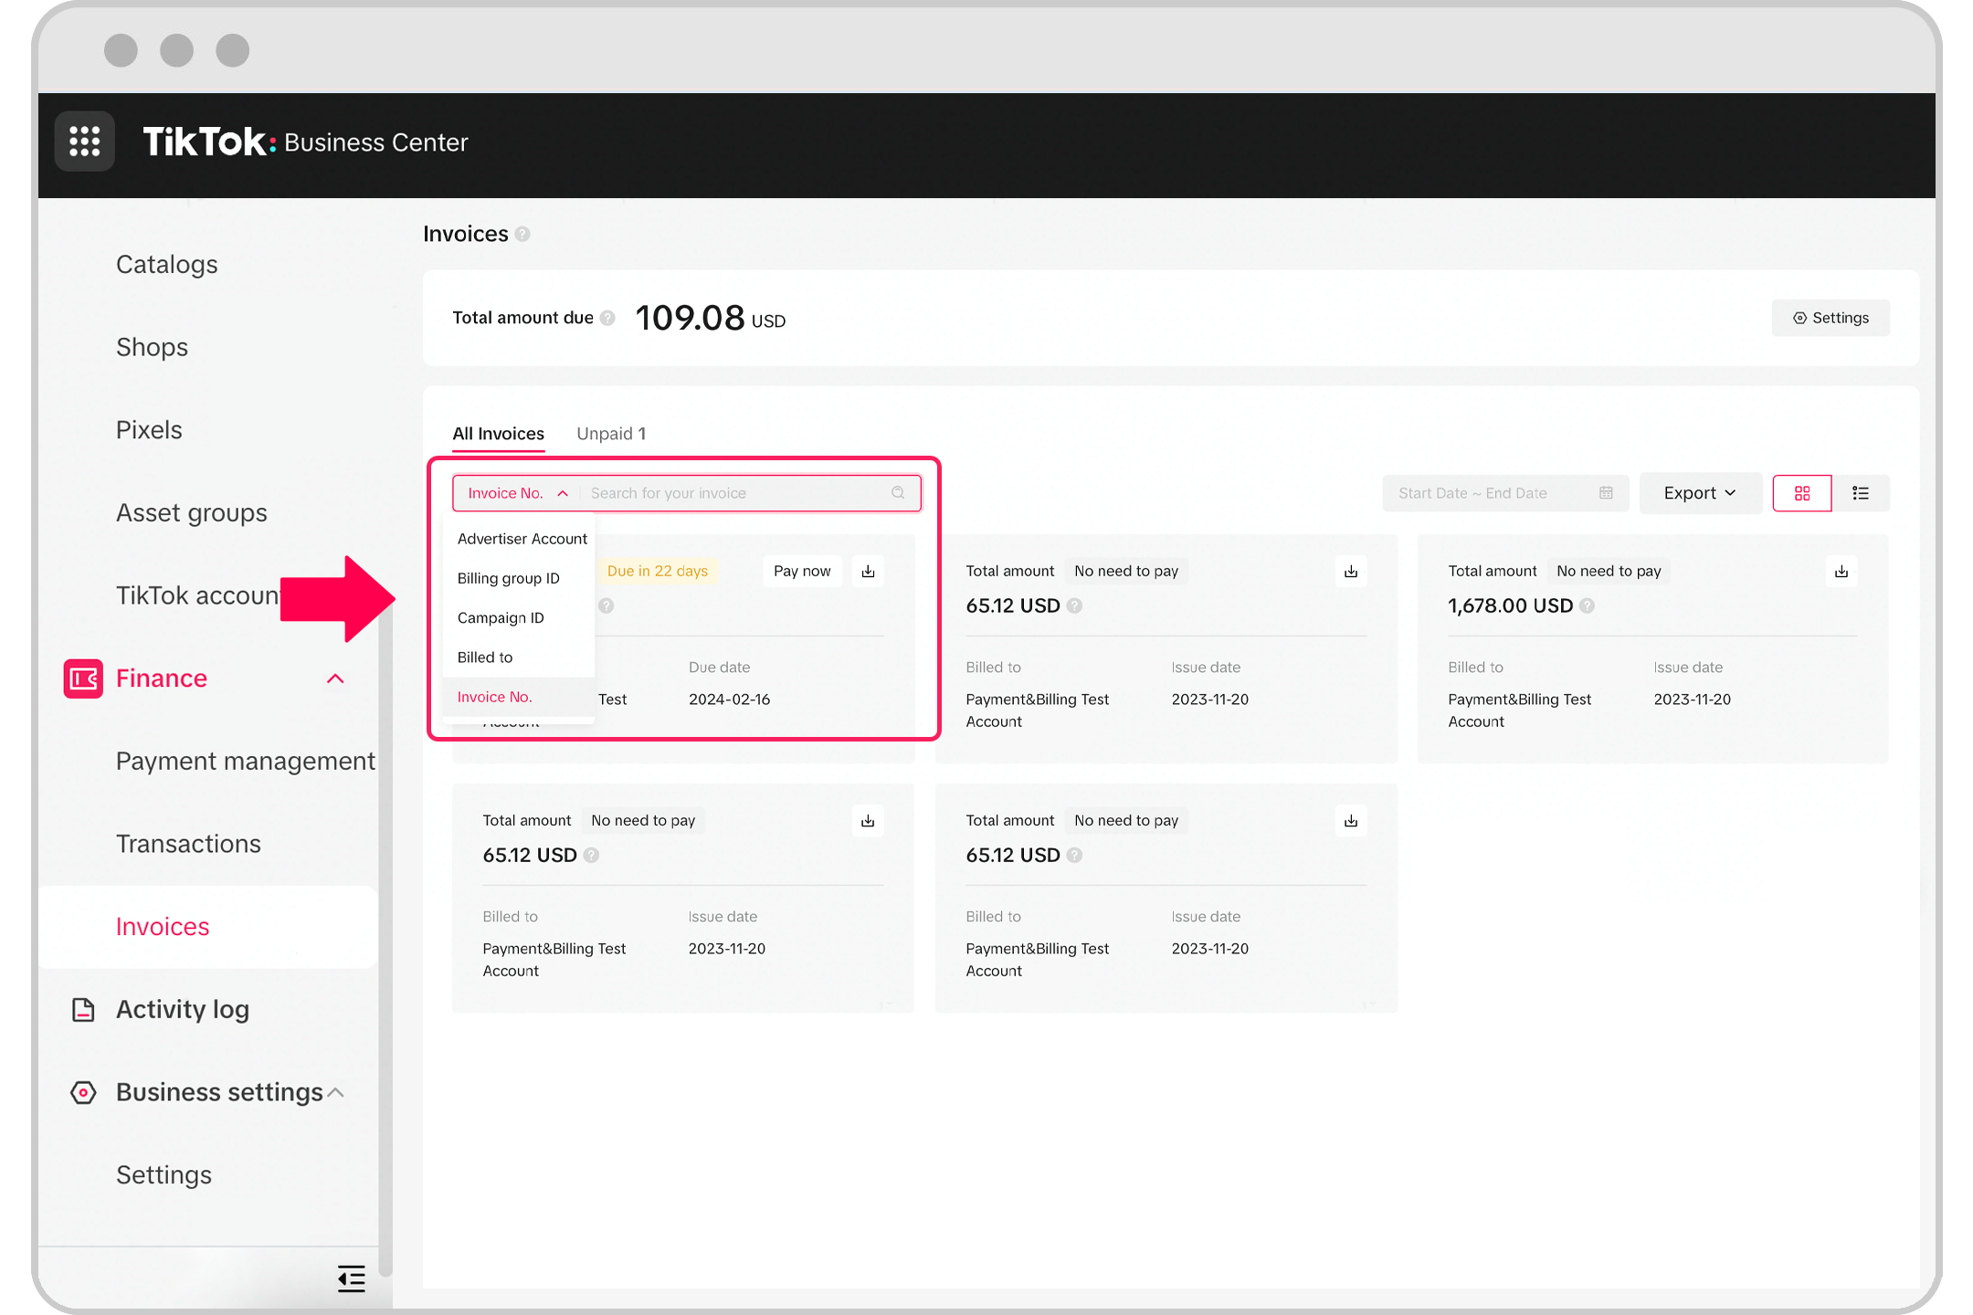Switch to list view for invoices
1973x1315 pixels.
point(1861,493)
